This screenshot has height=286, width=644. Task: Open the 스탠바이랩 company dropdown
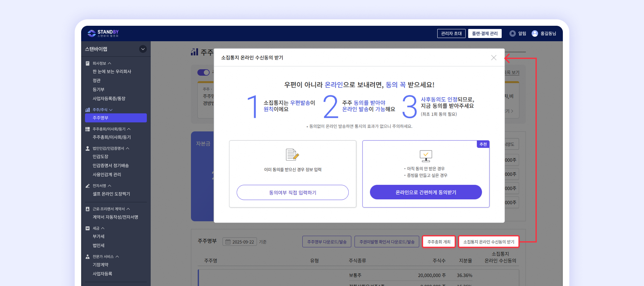pos(143,49)
